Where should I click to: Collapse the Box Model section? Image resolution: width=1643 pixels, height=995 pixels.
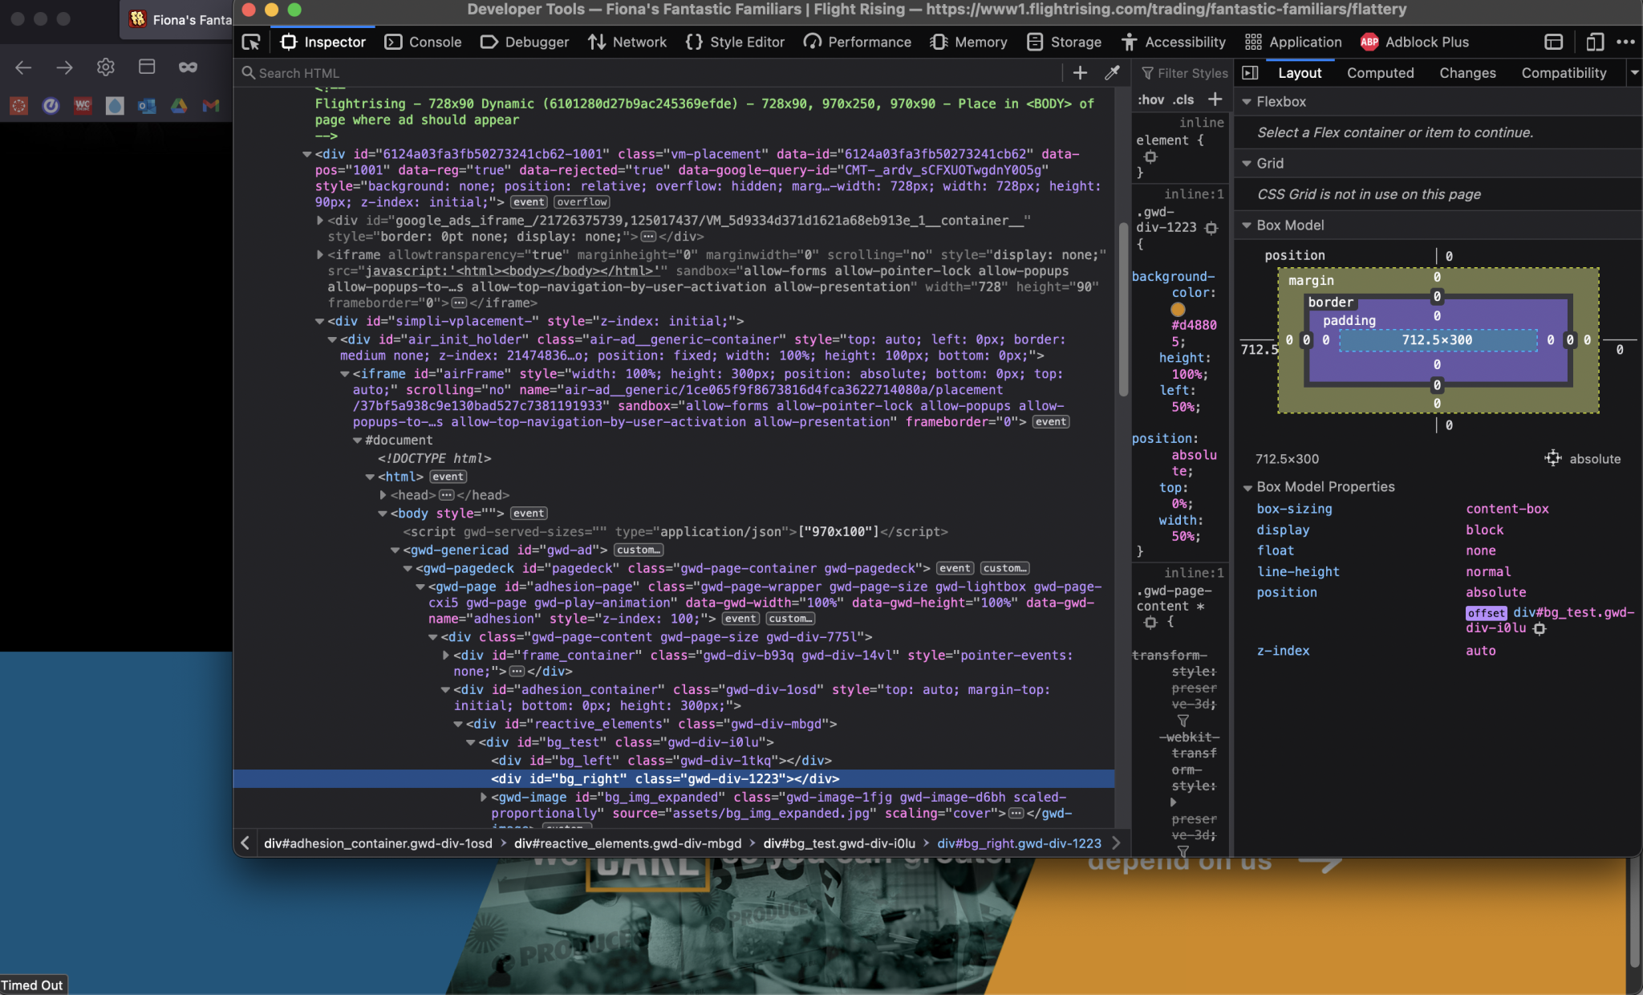pos(1247,225)
